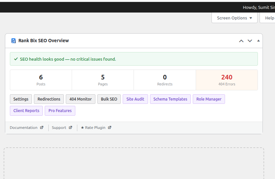Open the Screen Options dropdown
The image size is (275, 179).
(234, 18)
